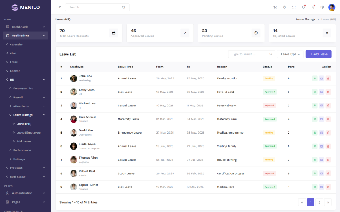Expand the Payroll submenu in the sidebar

click(27, 98)
